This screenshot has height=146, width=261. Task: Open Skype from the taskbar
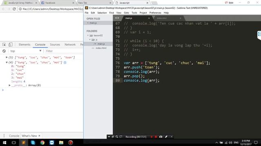pos(33,142)
